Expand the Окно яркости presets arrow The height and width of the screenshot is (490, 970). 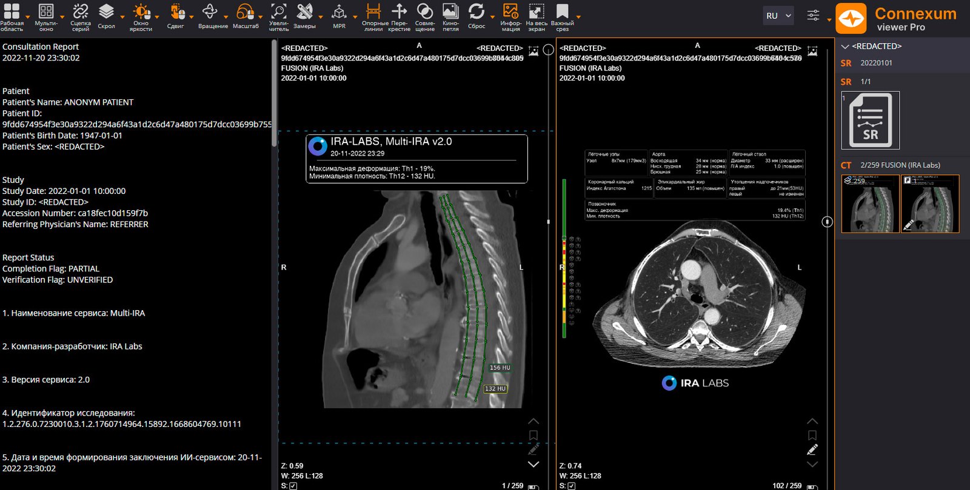[x=157, y=18]
